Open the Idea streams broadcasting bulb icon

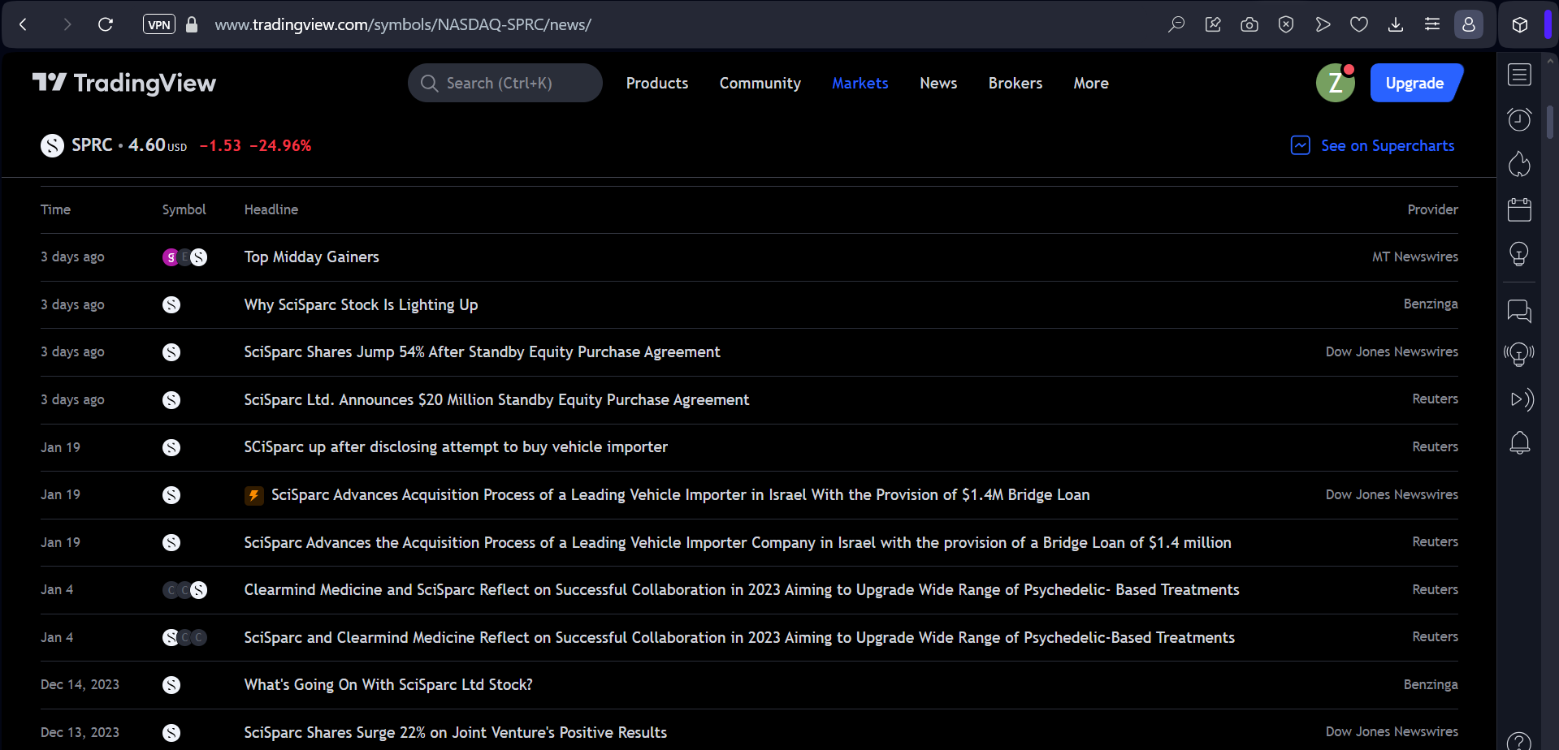click(1519, 355)
